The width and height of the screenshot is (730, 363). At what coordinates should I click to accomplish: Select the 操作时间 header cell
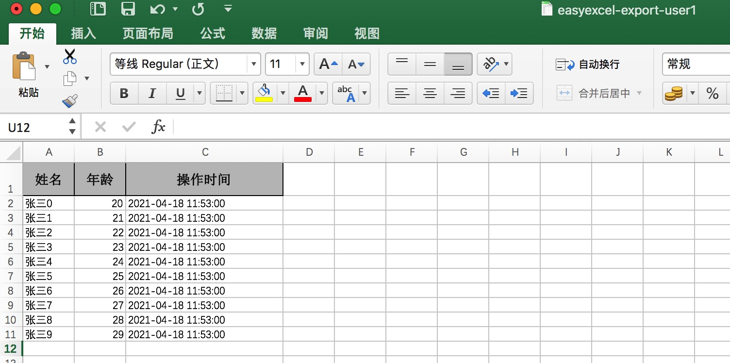(x=204, y=180)
